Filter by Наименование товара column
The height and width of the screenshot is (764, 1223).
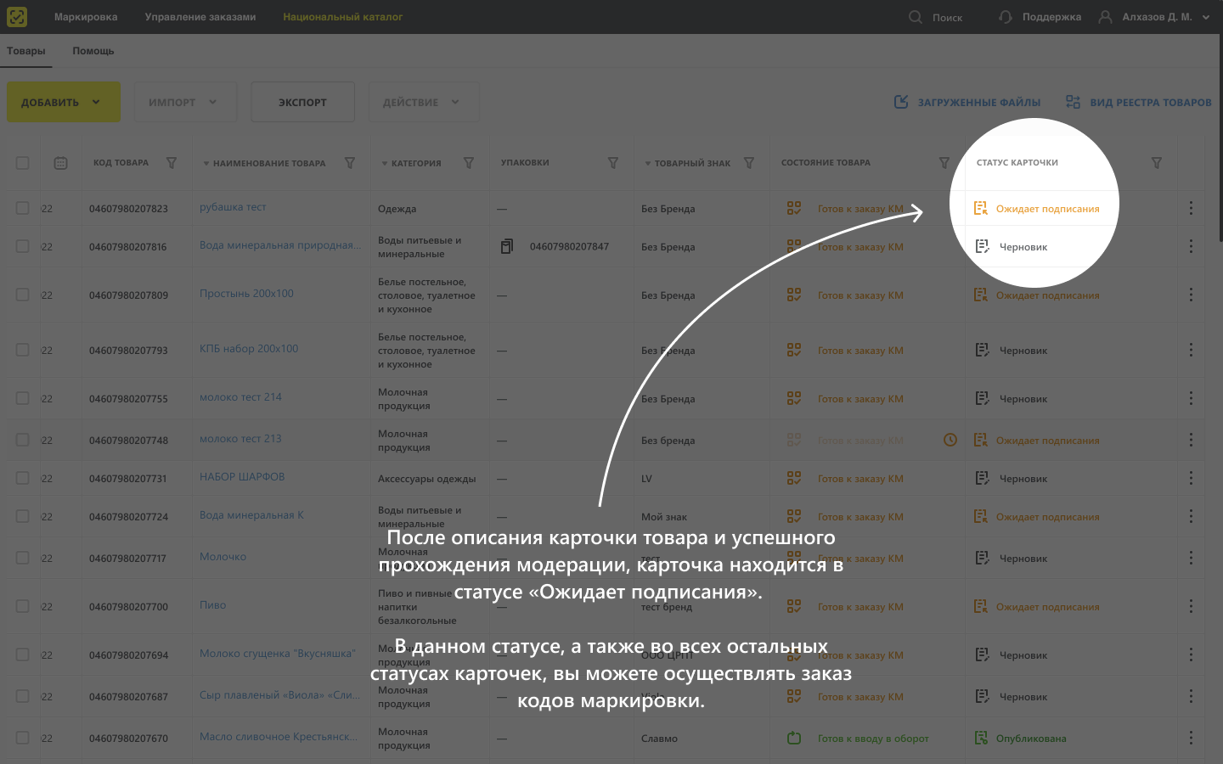point(350,163)
